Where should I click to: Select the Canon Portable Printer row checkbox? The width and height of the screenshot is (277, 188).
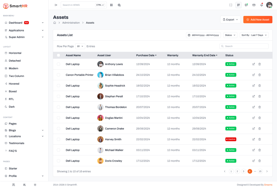(x=58, y=75)
